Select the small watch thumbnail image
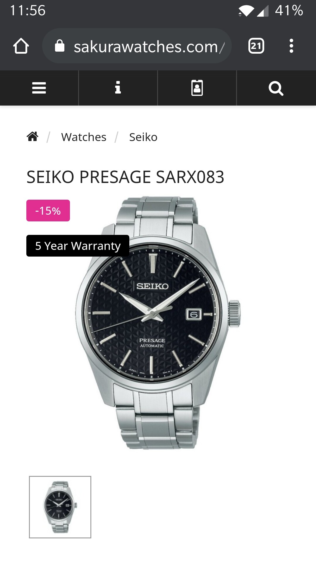Screen dimensions: 316x563 click(x=60, y=507)
